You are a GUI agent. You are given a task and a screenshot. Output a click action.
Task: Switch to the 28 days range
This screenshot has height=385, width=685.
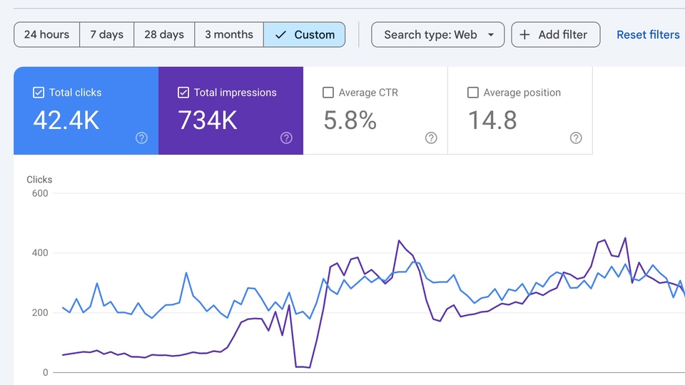click(x=164, y=34)
